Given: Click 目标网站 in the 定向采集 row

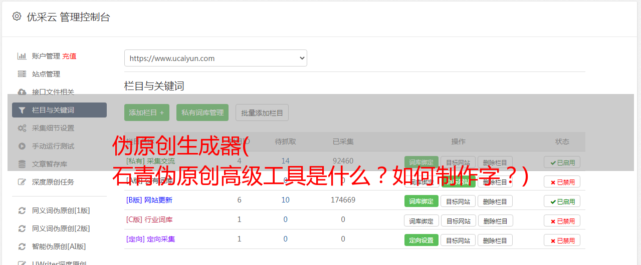Looking at the screenshot, I should click(x=458, y=240).
